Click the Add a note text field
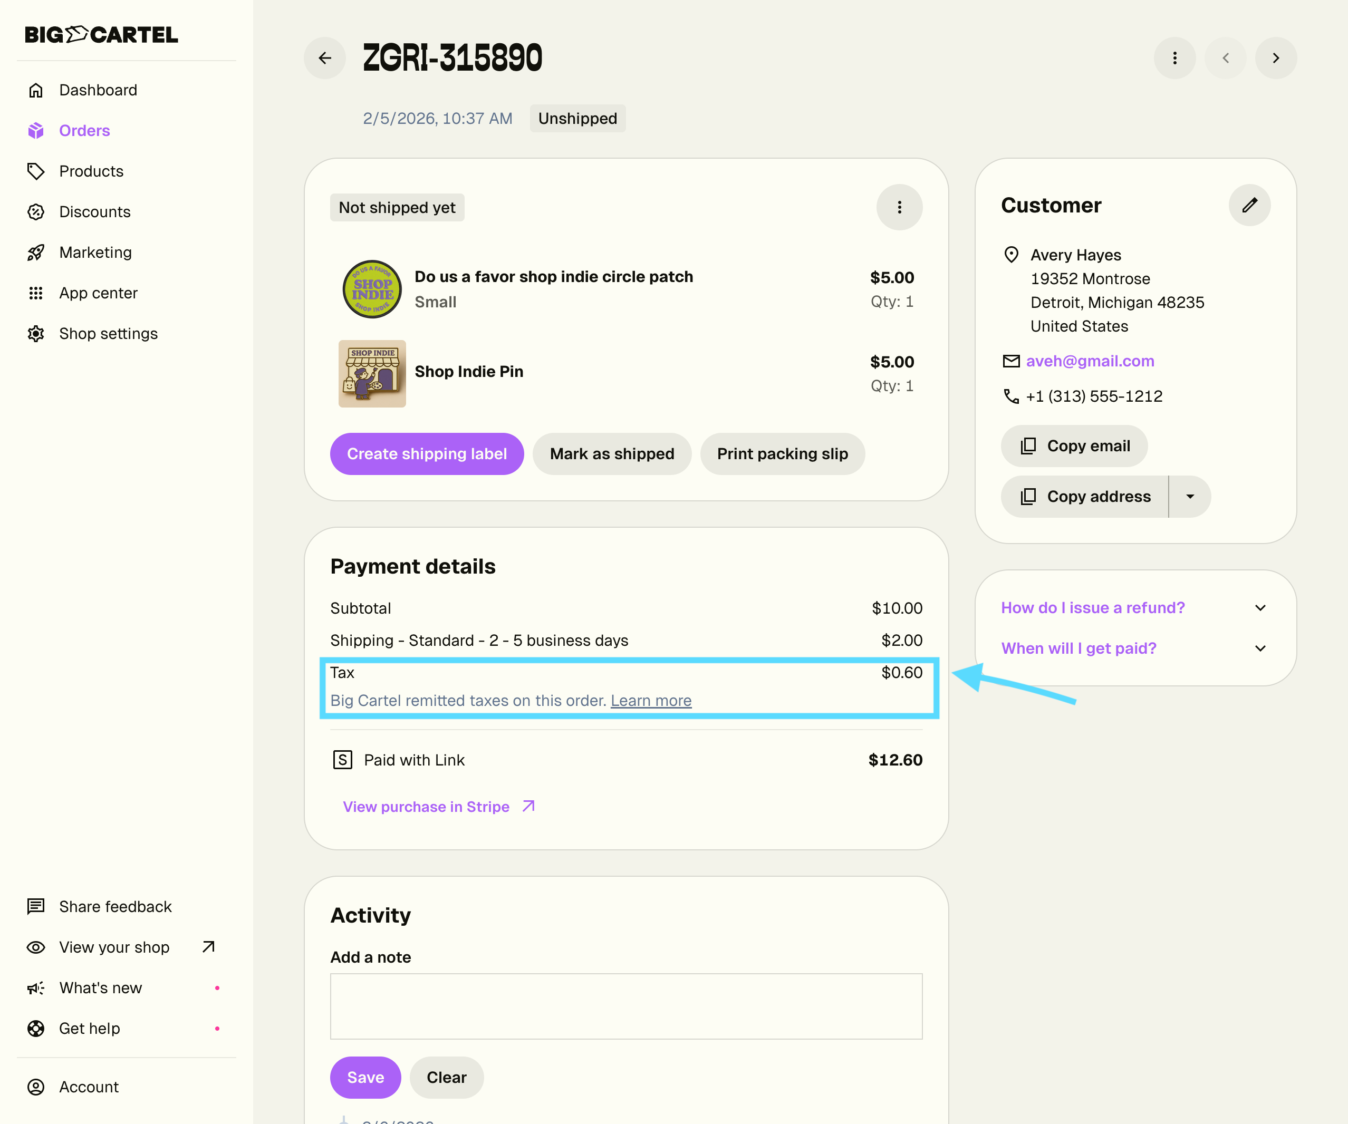 626,1006
